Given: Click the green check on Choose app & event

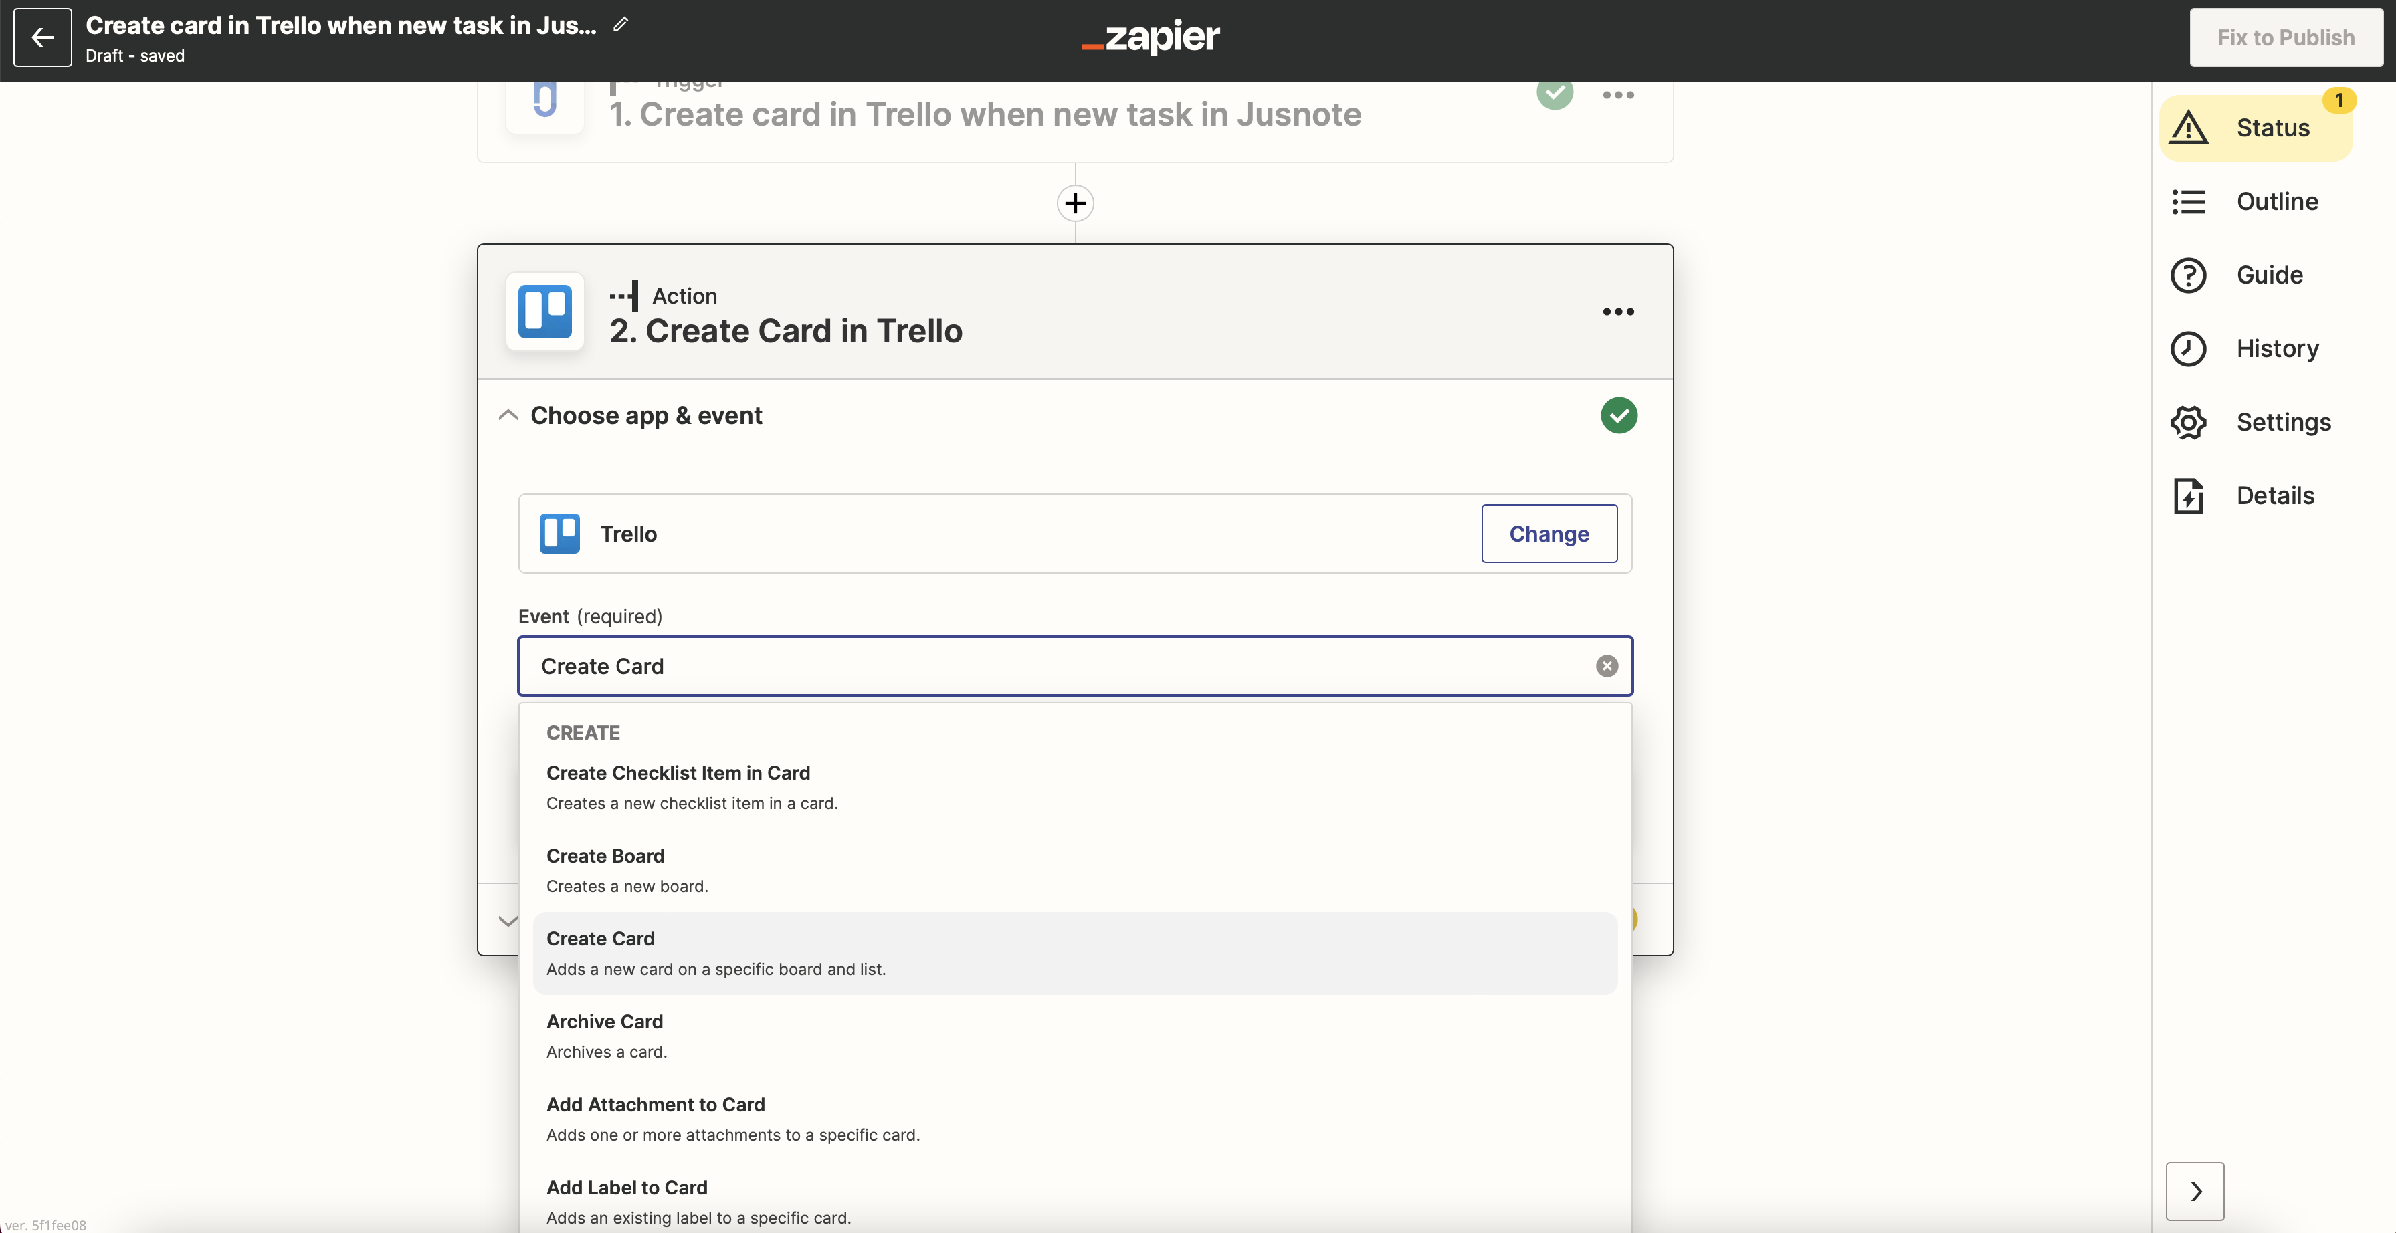Looking at the screenshot, I should [1619, 415].
